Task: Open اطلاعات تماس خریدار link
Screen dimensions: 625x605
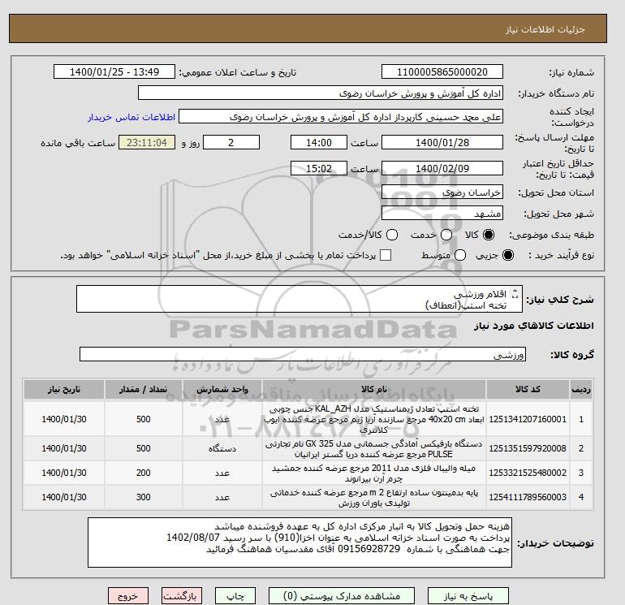Action: [131, 117]
